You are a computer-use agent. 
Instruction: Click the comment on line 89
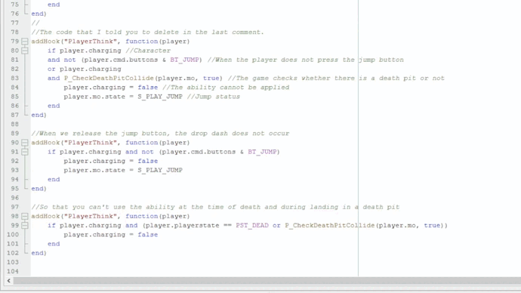point(160,134)
